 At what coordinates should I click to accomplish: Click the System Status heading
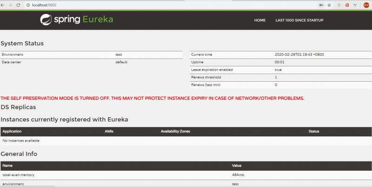point(22,43)
